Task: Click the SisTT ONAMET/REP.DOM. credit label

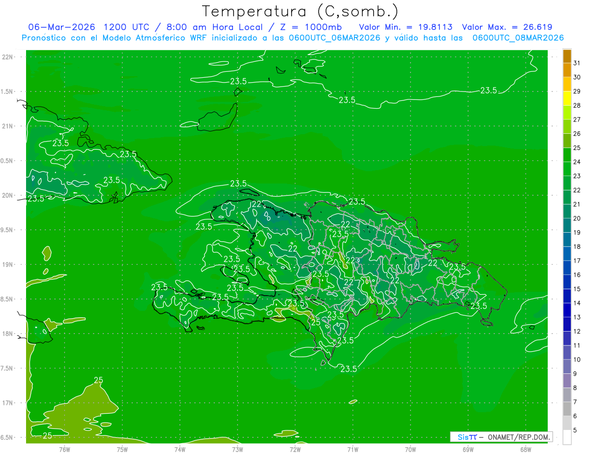Action: pos(501,437)
